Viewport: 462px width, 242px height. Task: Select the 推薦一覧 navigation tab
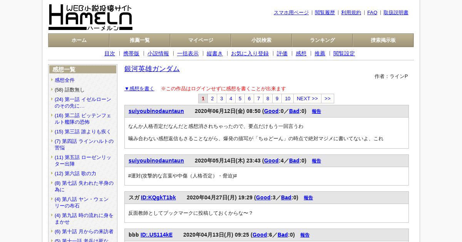pyautogui.click(x=140, y=40)
